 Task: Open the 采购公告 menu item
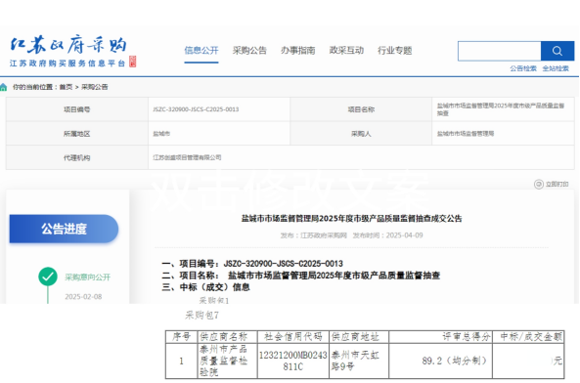pyautogui.click(x=249, y=51)
